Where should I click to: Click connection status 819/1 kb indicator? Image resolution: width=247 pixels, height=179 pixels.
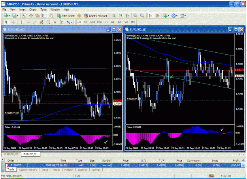[x=226, y=176]
